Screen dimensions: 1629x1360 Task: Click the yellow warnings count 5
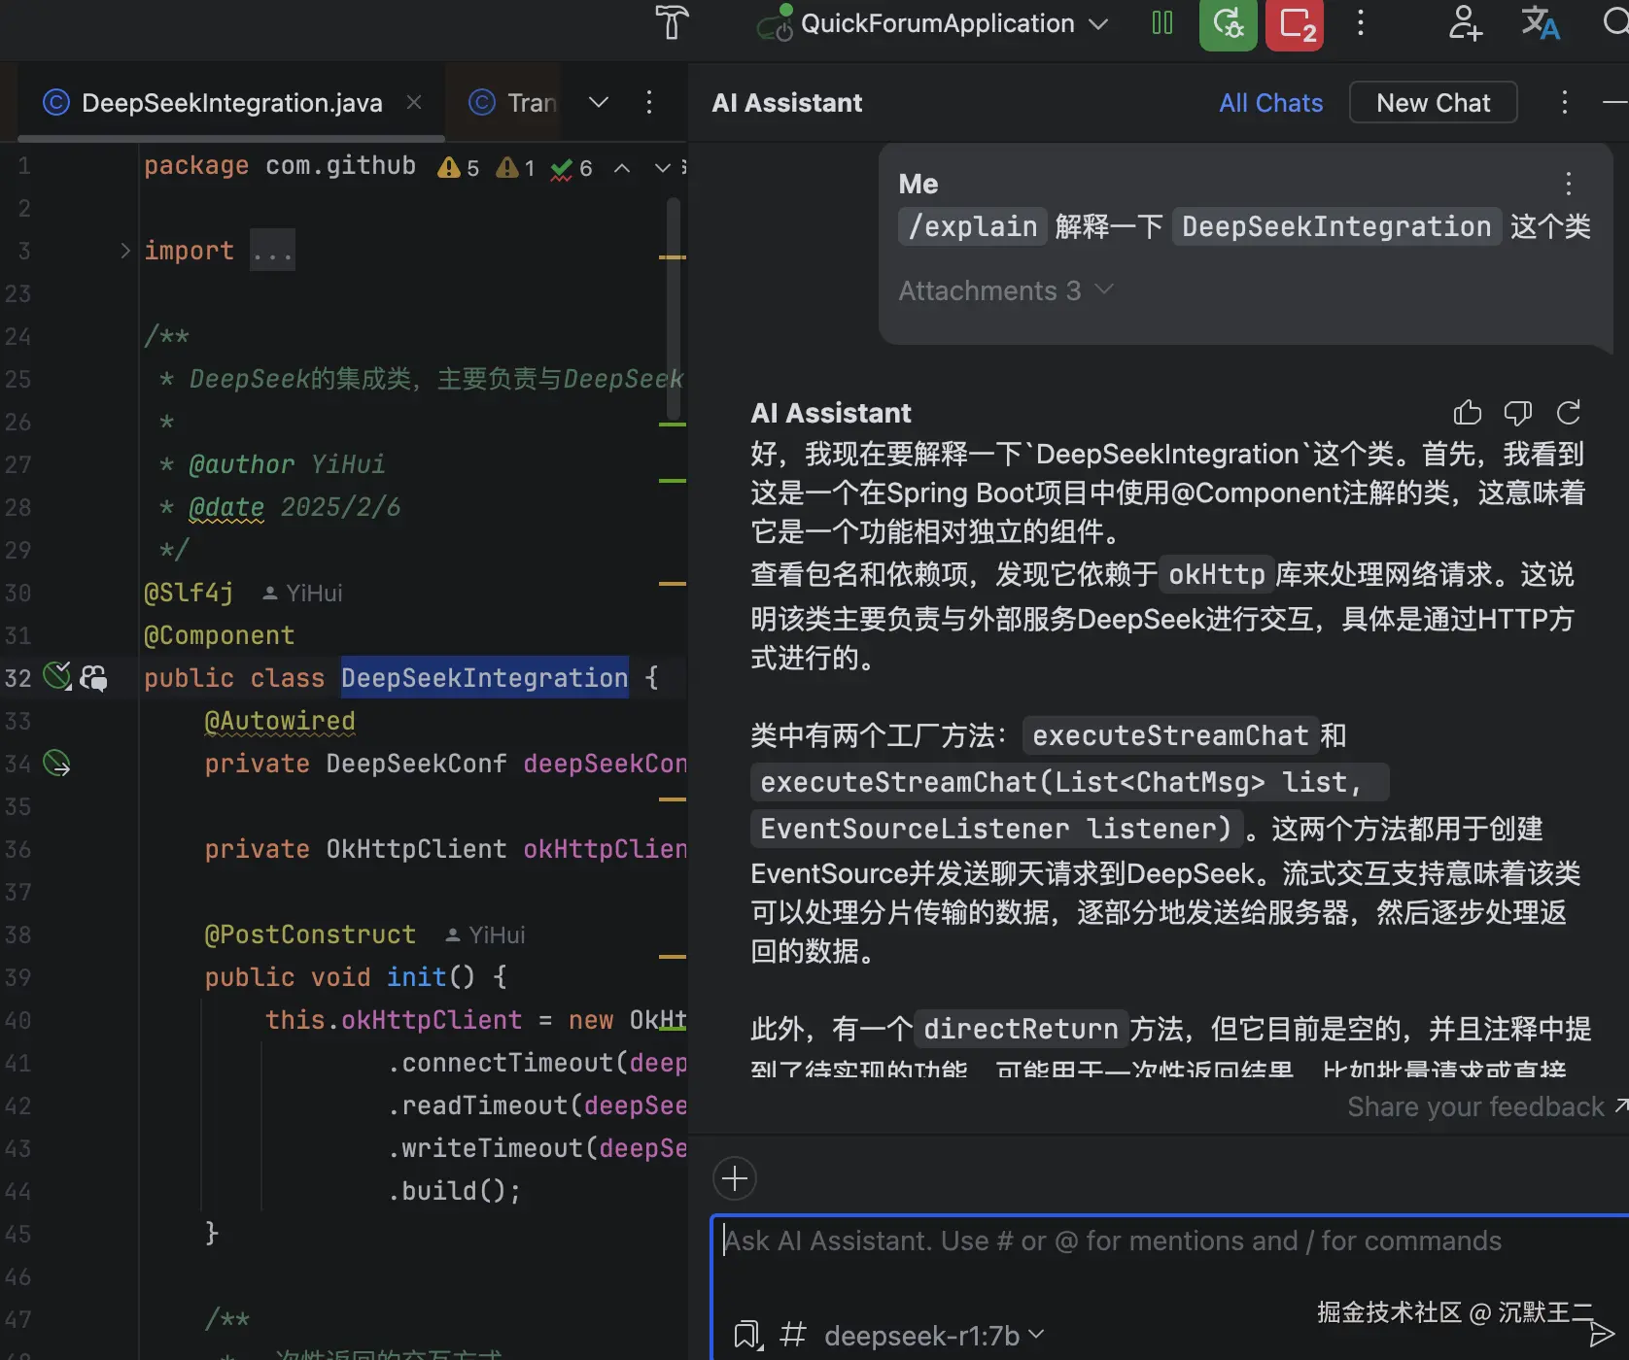(x=458, y=168)
